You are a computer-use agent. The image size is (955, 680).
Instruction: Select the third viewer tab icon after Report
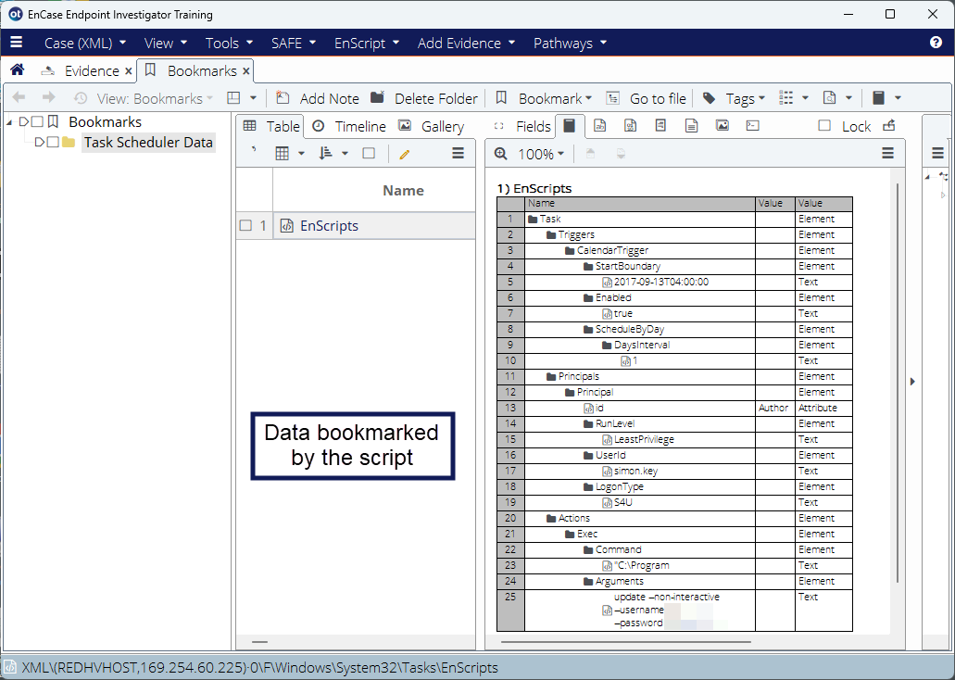click(x=631, y=125)
